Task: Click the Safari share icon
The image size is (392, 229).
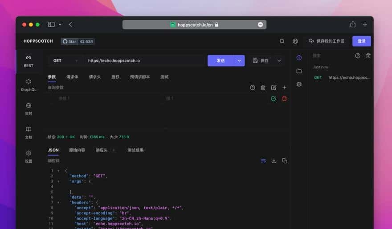Action: point(353,24)
